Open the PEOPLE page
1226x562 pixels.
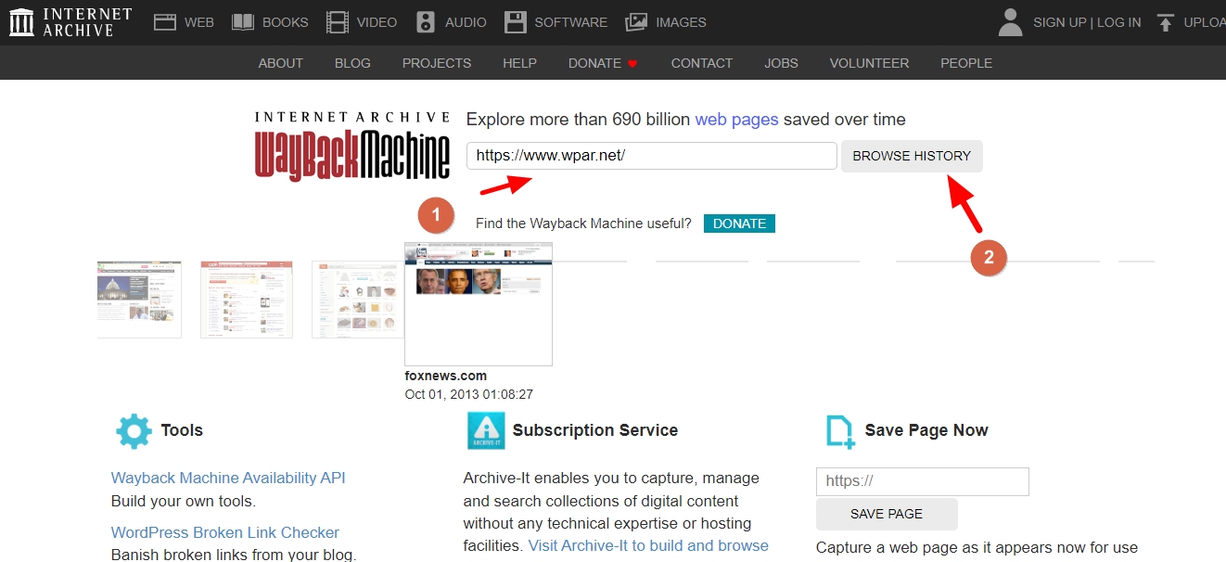(966, 63)
